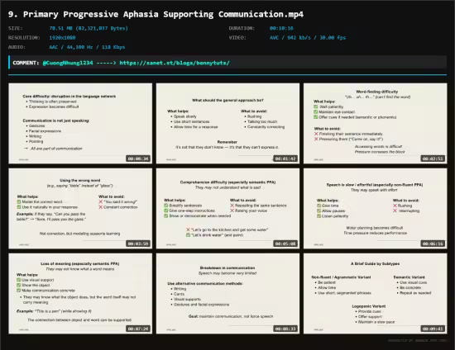Click the file size value 78.51 MB
This screenshot has height=350, width=455.
click(89, 28)
